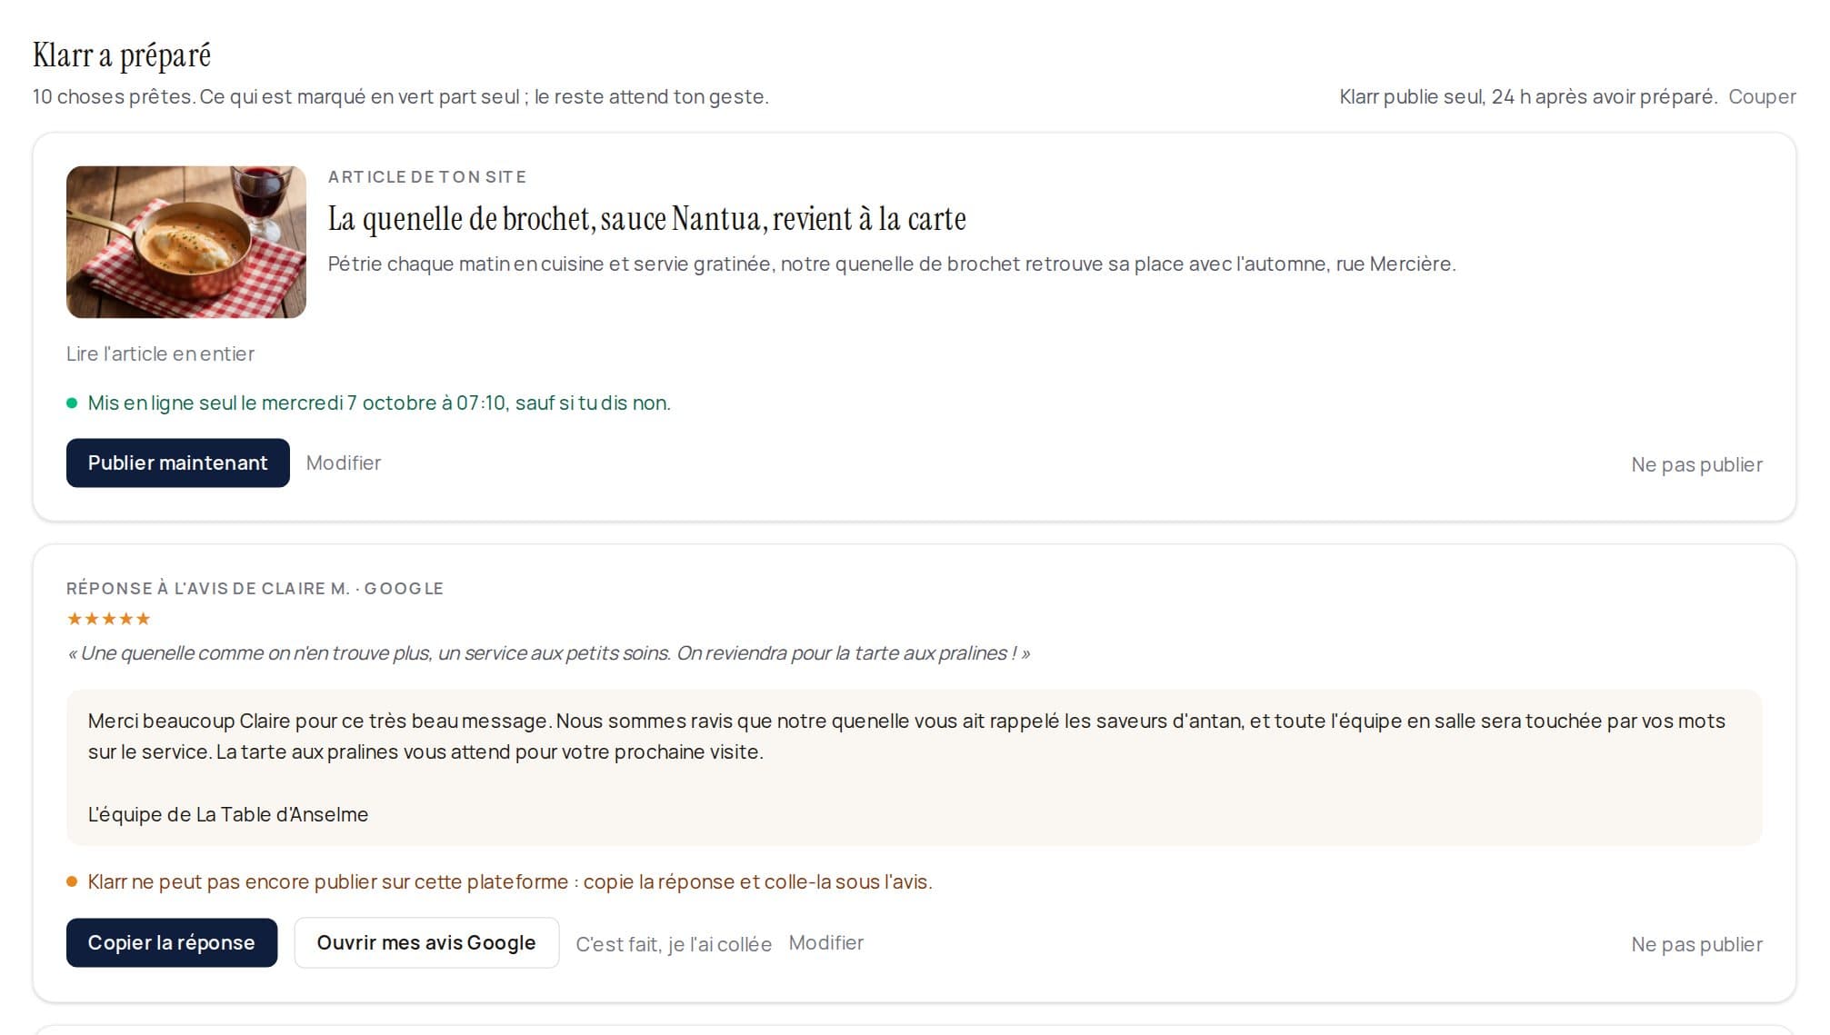Click the quenelle dish thumbnail
This screenshot has height=1035, width=1830.
[186, 242]
